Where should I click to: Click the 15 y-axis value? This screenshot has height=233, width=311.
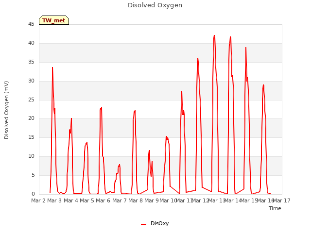(31, 137)
